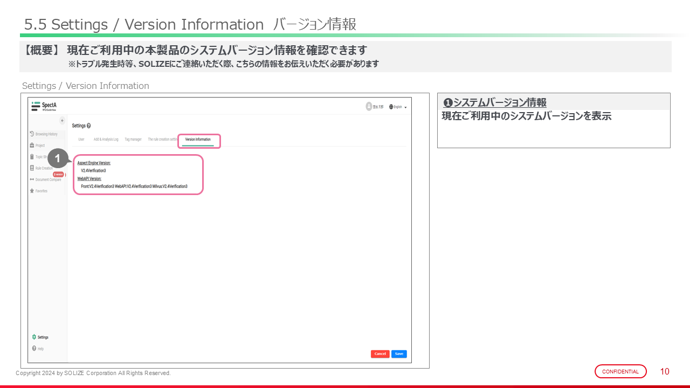Click the Settings gear in sidebar
This screenshot has width=690, height=388.
[34, 337]
